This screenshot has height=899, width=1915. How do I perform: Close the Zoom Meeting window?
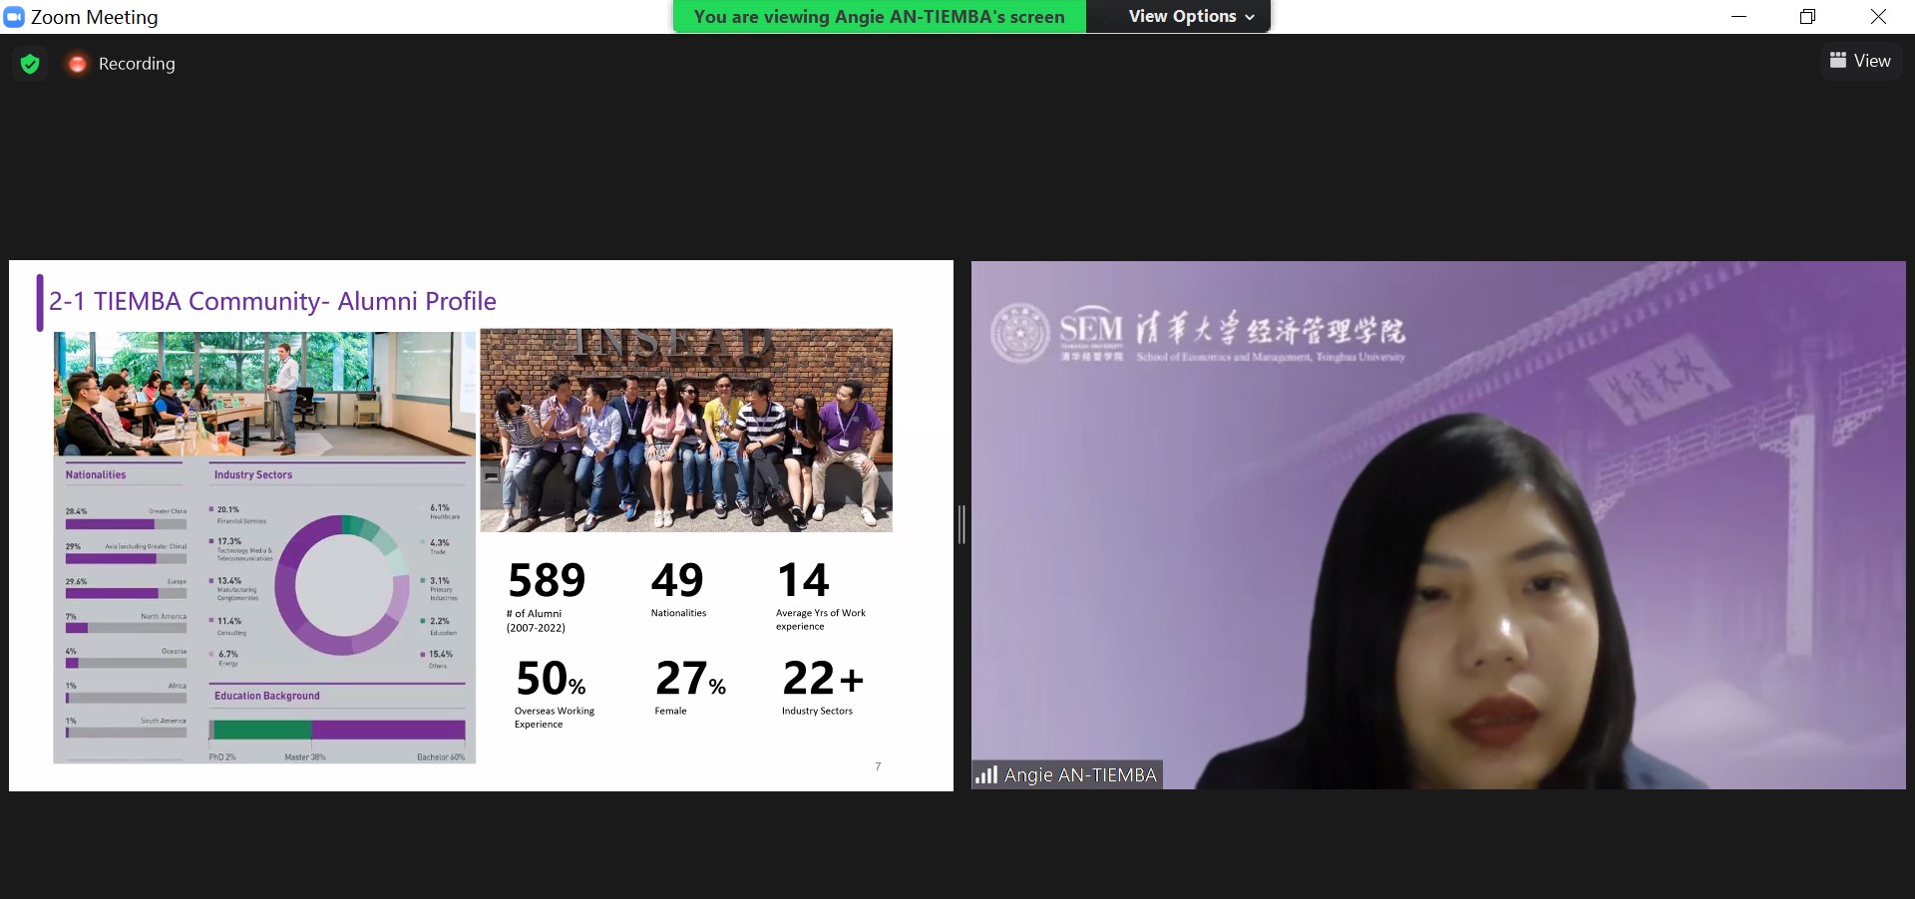(1878, 17)
